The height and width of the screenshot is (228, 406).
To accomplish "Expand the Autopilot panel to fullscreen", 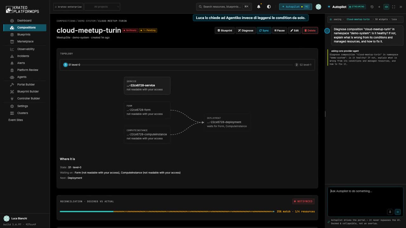I will tap(394, 7).
